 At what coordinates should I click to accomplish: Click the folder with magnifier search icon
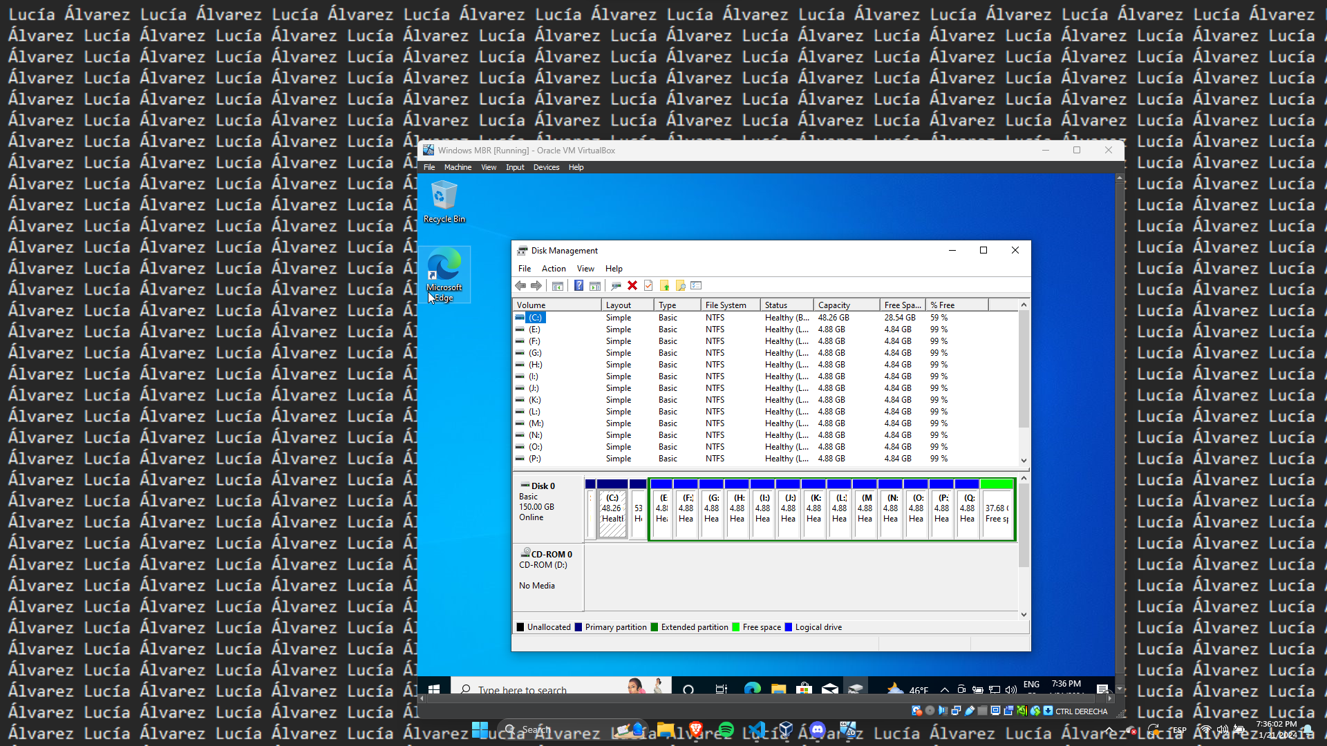(680, 286)
